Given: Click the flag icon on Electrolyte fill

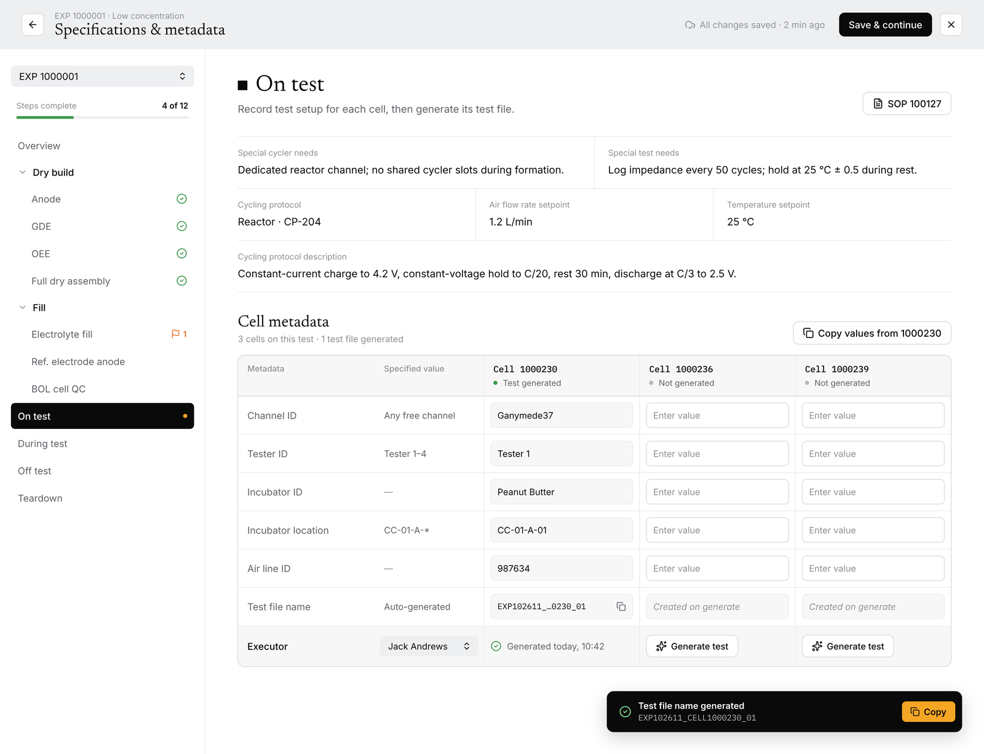Looking at the screenshot, I should 175,334.
